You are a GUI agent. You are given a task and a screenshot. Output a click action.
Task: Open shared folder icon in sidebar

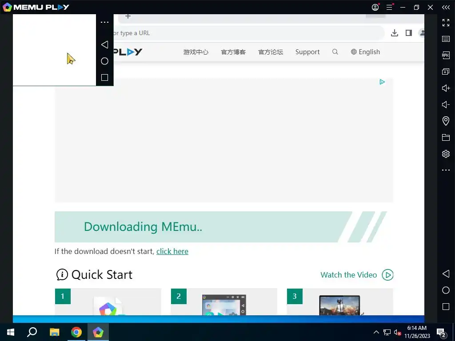[446, 137]
